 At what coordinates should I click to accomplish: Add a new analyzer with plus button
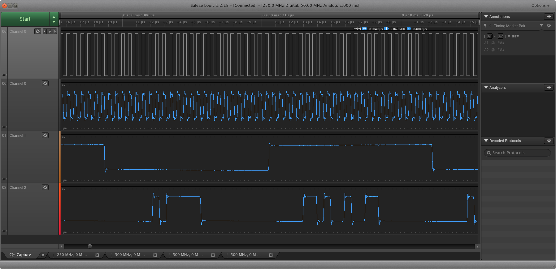549,88
